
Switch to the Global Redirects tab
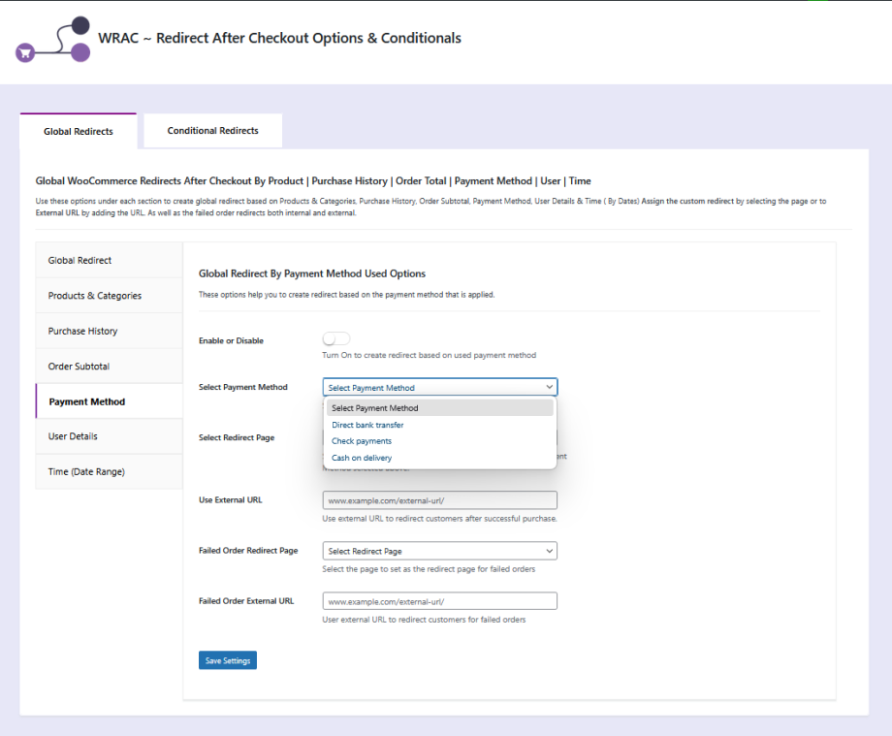pos(79,131)
